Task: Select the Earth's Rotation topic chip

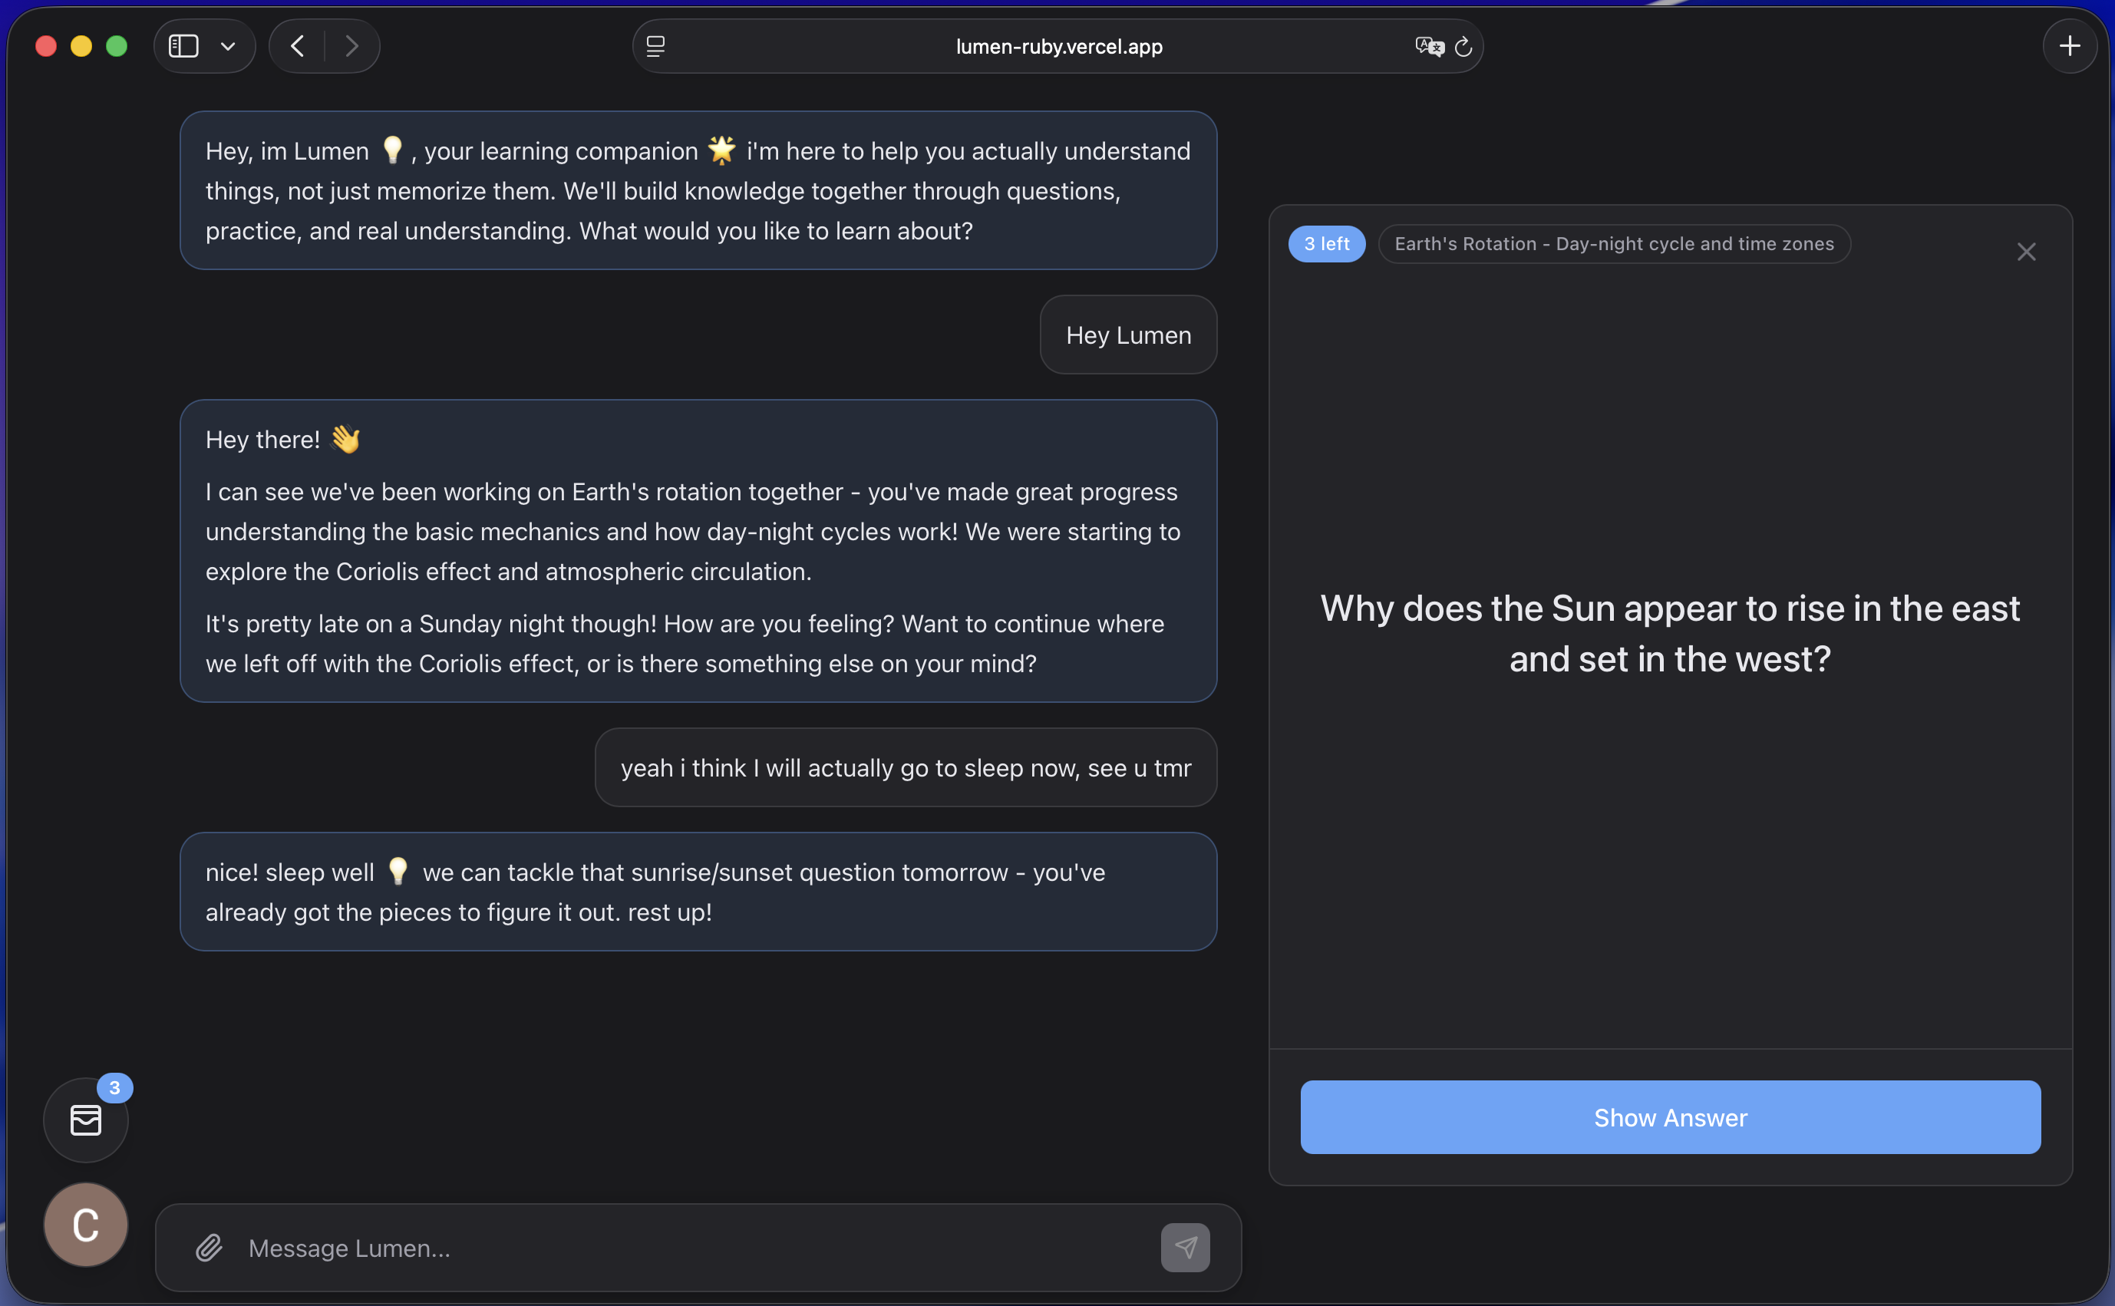Action: [1614, 243]
